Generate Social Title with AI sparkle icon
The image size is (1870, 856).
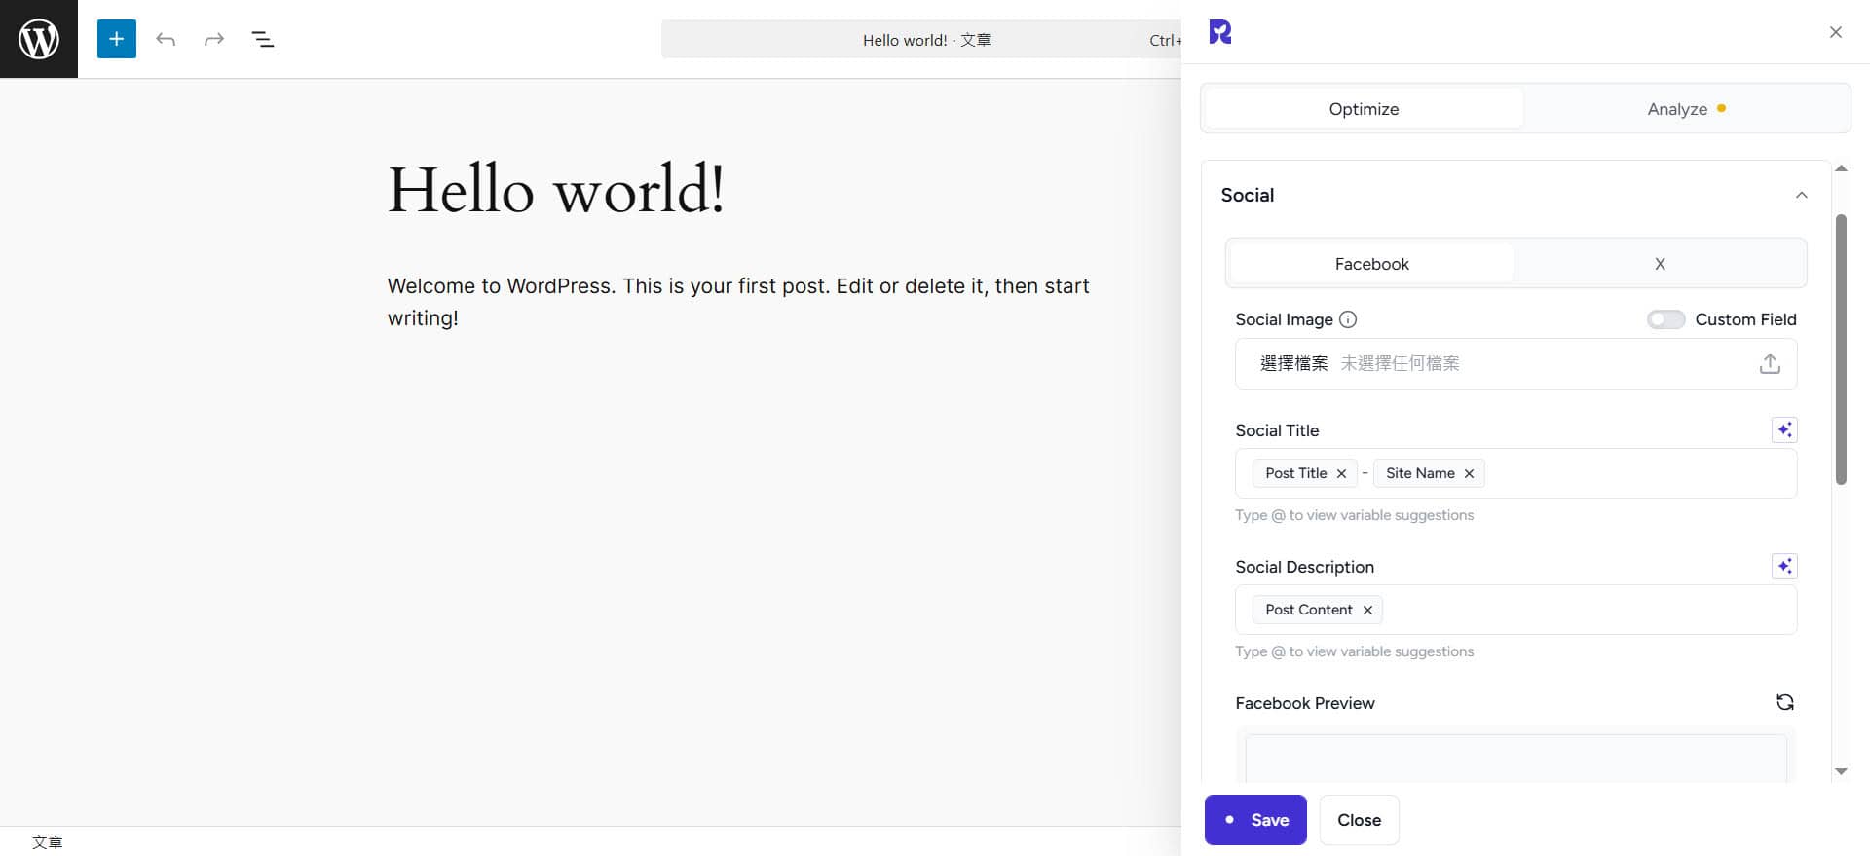(x=1784, y=430)
